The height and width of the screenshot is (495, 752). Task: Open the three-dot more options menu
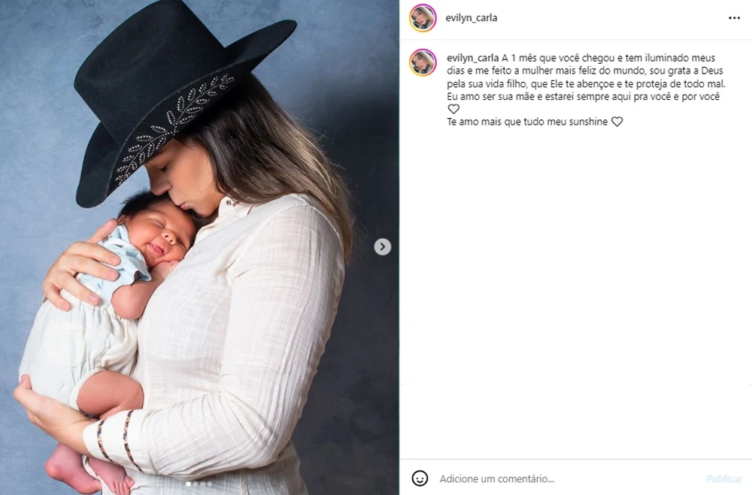click(734, 18)
